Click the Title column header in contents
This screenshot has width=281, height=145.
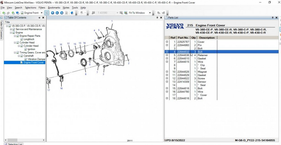[25, 22]
